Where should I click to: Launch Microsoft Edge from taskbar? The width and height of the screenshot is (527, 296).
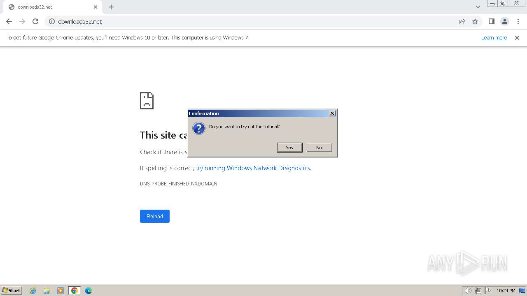(x=89, y=291)
